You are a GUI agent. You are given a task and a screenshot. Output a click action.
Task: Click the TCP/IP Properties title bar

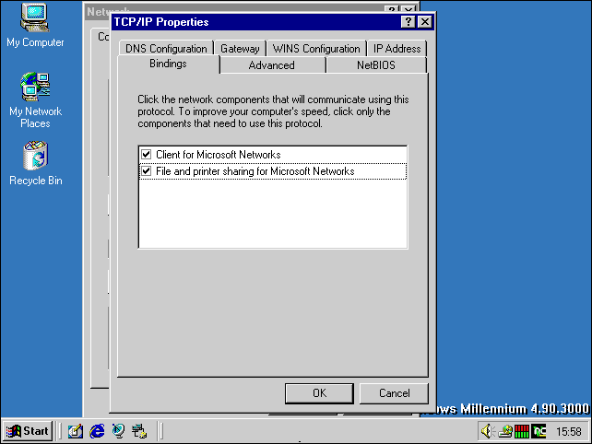[256, 22]
